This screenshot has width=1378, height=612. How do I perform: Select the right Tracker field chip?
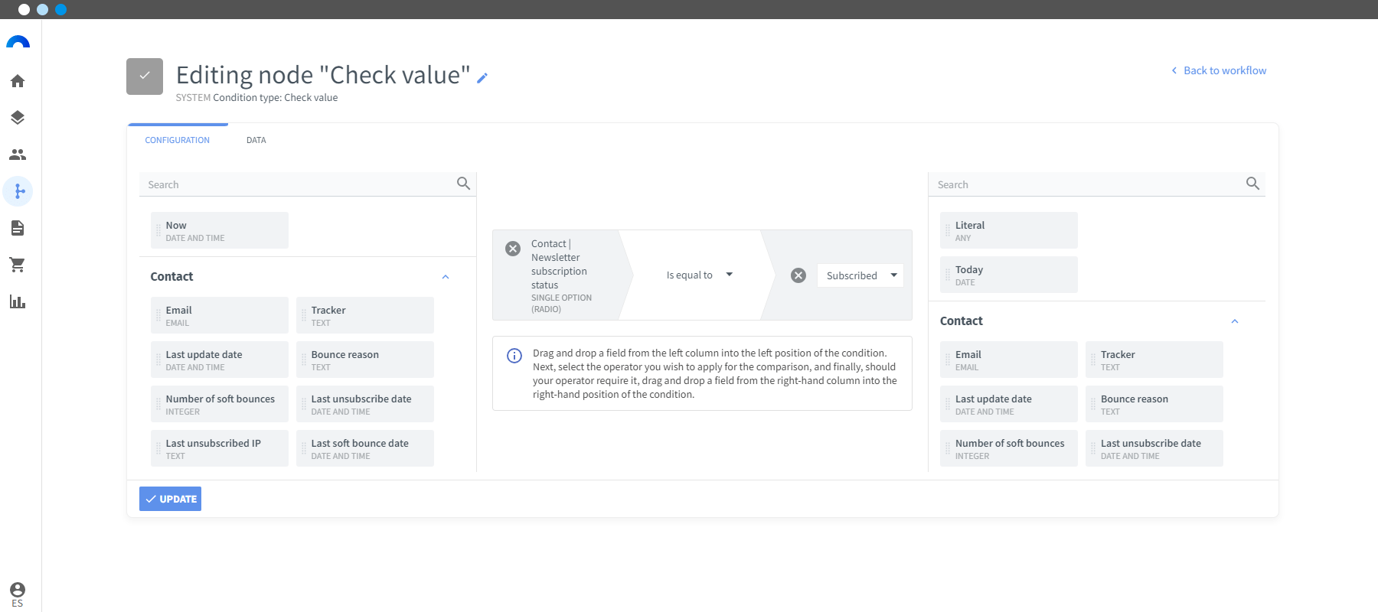(1154, 360)
